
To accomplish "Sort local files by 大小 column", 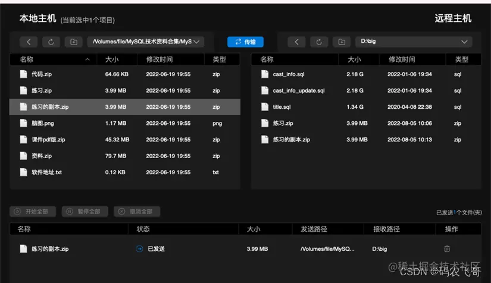I will (117, 59).
